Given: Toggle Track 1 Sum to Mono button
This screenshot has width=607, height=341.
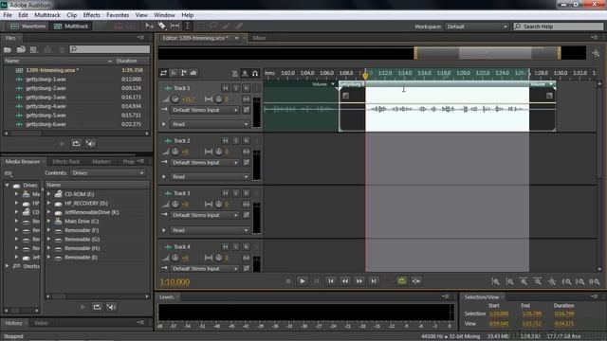Looking at the screenshot, I should (x=247, y=99).
